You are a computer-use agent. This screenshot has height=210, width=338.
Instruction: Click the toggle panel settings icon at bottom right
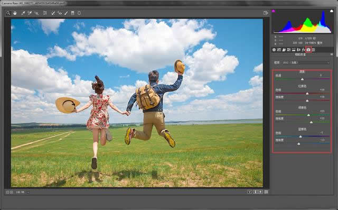pyautogui.click(x=266, y=192)
